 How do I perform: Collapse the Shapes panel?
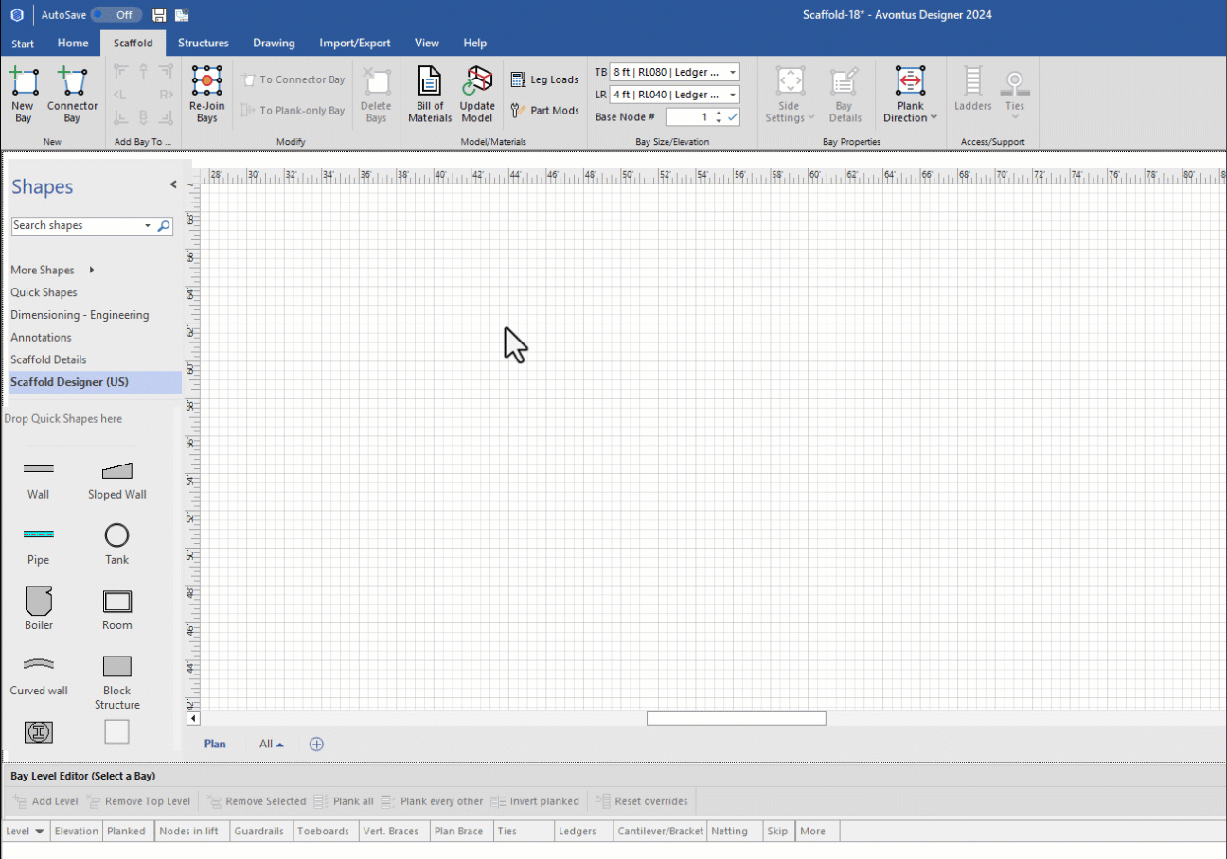[x=173, y=184]
